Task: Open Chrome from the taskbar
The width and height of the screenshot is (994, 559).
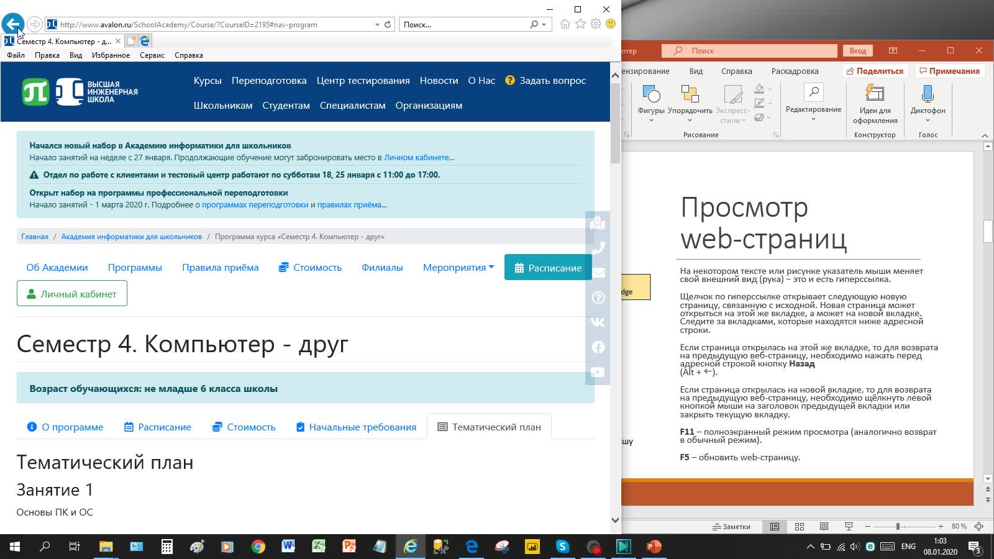Action: click(258, 547)
